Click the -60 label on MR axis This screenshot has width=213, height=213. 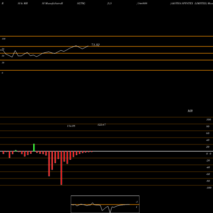[208, 174]
